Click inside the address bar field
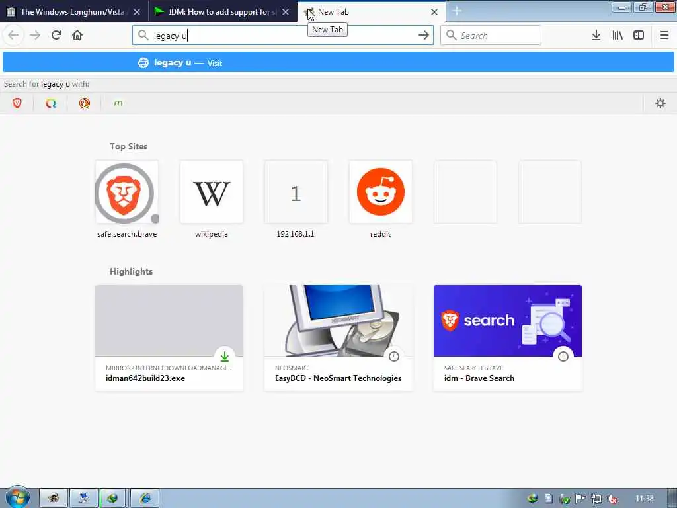The image size is (677, 508). (x=283, y=36)
